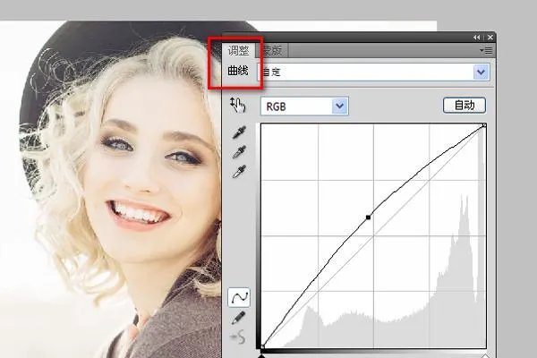Switch to the 蒙版 tab
Screen dimensions: 537x358
273,51
